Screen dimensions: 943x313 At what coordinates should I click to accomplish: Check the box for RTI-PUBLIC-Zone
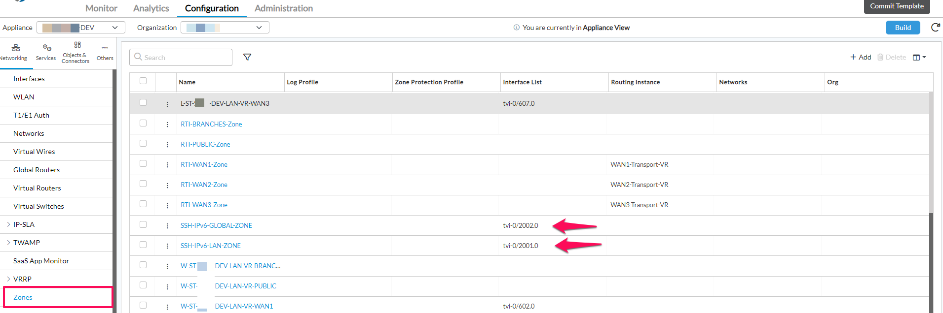[143, 143]
